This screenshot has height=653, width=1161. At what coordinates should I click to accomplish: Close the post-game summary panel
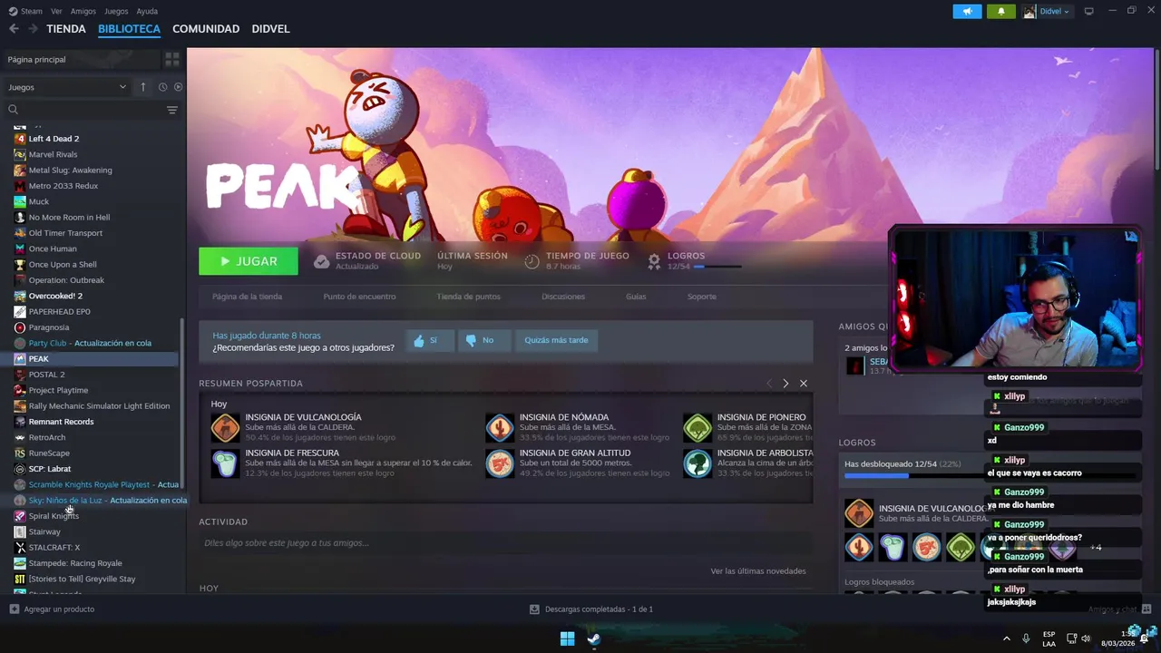pyautogui.click(x=804, y=384)
